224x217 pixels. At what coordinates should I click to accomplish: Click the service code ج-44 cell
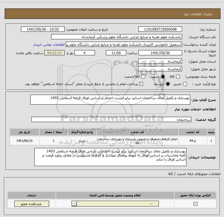click(193, 141)
